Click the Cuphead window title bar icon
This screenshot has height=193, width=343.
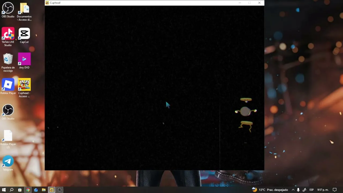point(47,3)
